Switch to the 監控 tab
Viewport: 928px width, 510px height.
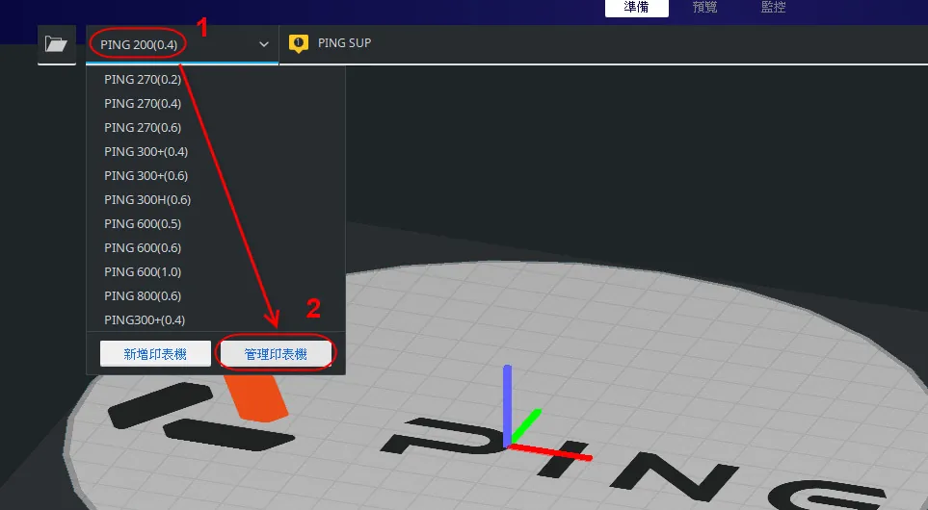(x=773, y=8)
